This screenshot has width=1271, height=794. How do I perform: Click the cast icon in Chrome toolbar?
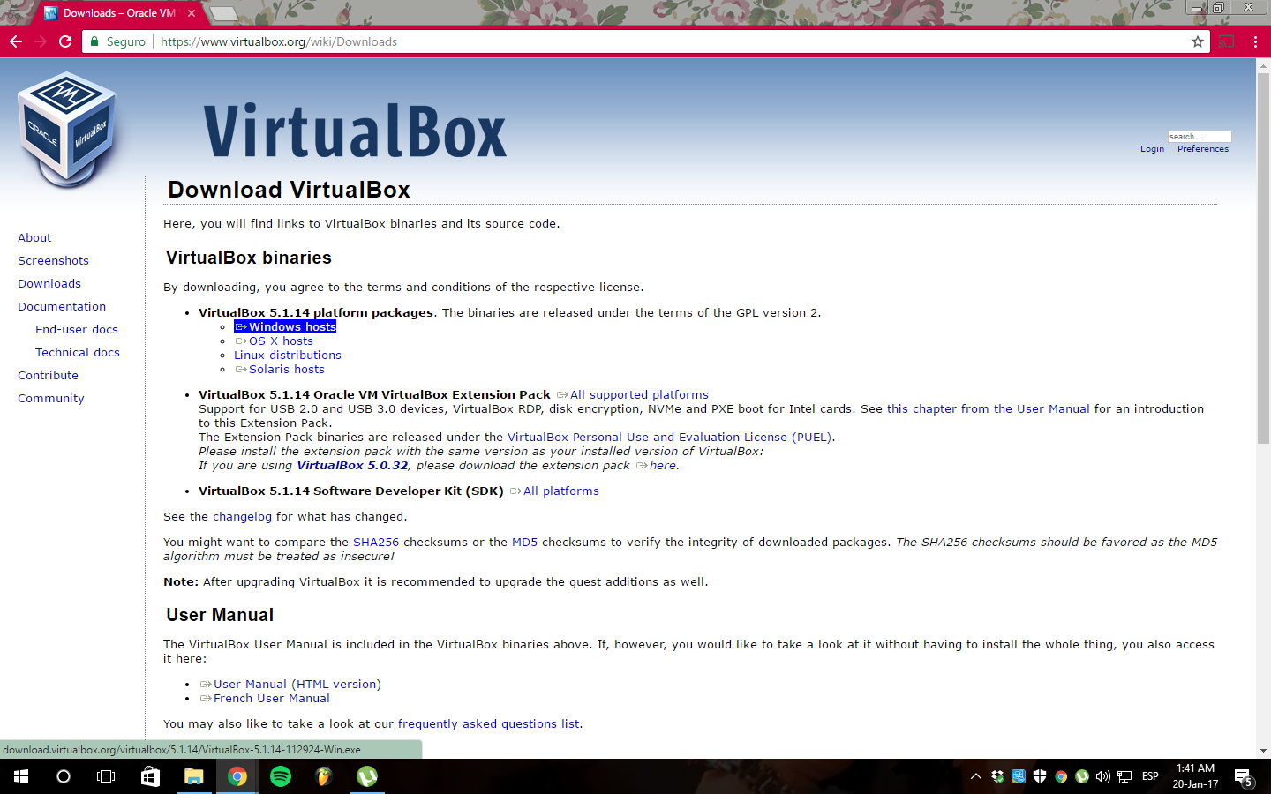(1227, 41)
